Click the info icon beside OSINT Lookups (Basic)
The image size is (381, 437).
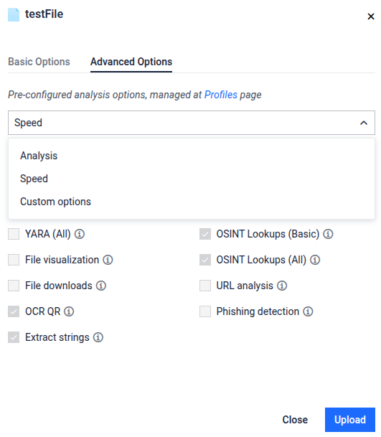tap(328, 234)
